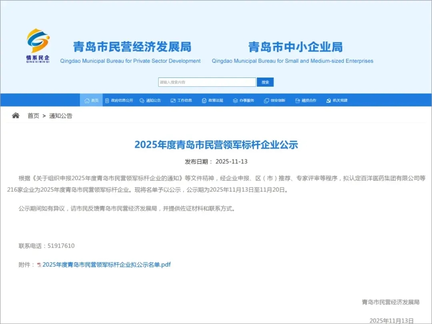The width and height of the screenshot is (432, 324).
Task: Select the 机关党建 nav icon
Action: (x=329, y=100)
